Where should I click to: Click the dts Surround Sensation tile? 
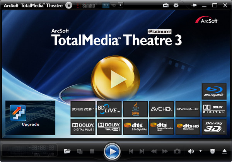coord(162,127)
